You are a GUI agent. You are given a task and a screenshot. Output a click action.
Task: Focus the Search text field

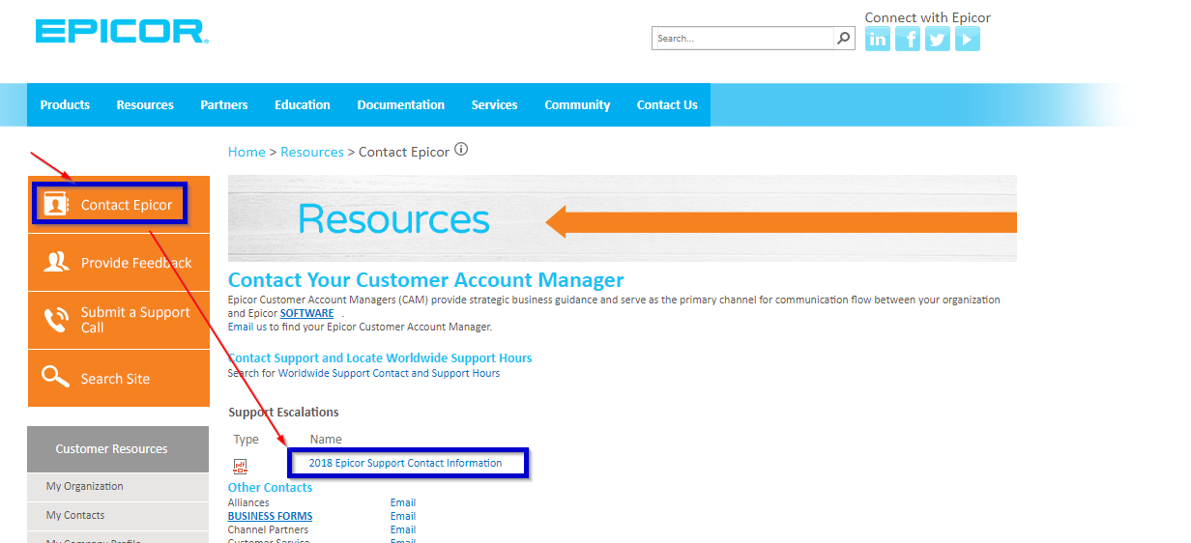743,39
